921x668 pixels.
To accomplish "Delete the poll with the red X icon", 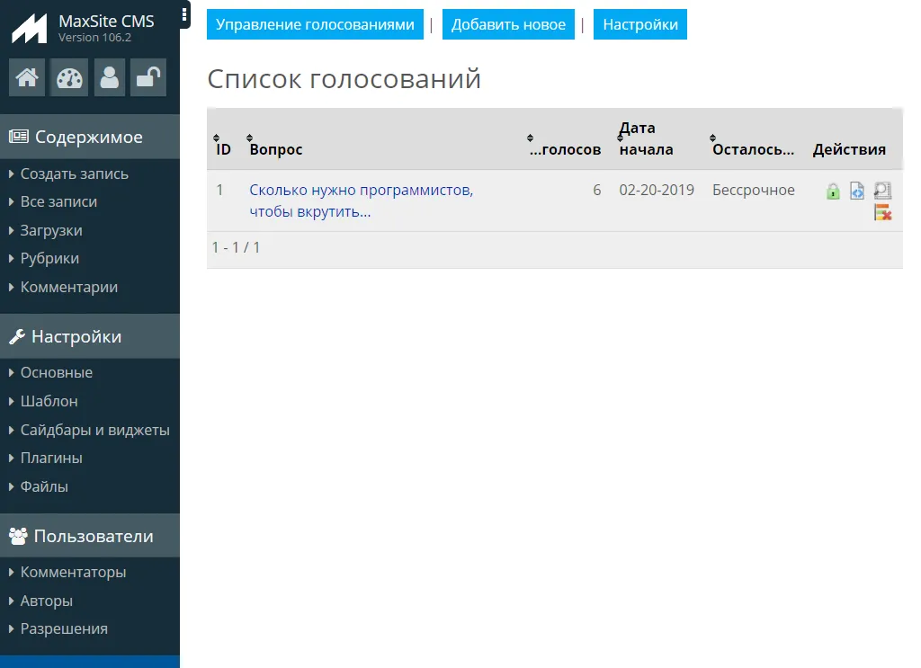I will pyautogui.click(x=882, y=213).
